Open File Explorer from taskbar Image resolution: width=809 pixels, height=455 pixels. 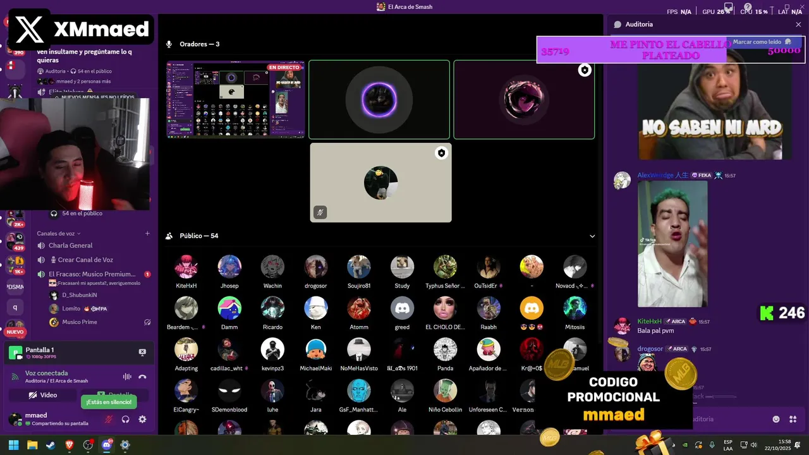point(32,445)
